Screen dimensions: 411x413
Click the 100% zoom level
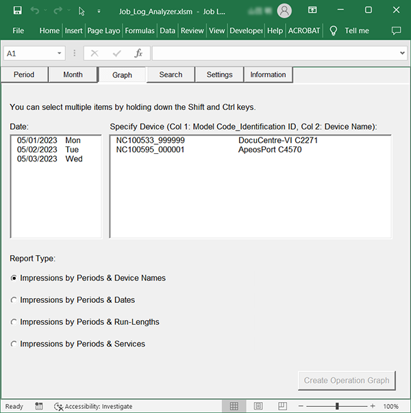(390, 406)
